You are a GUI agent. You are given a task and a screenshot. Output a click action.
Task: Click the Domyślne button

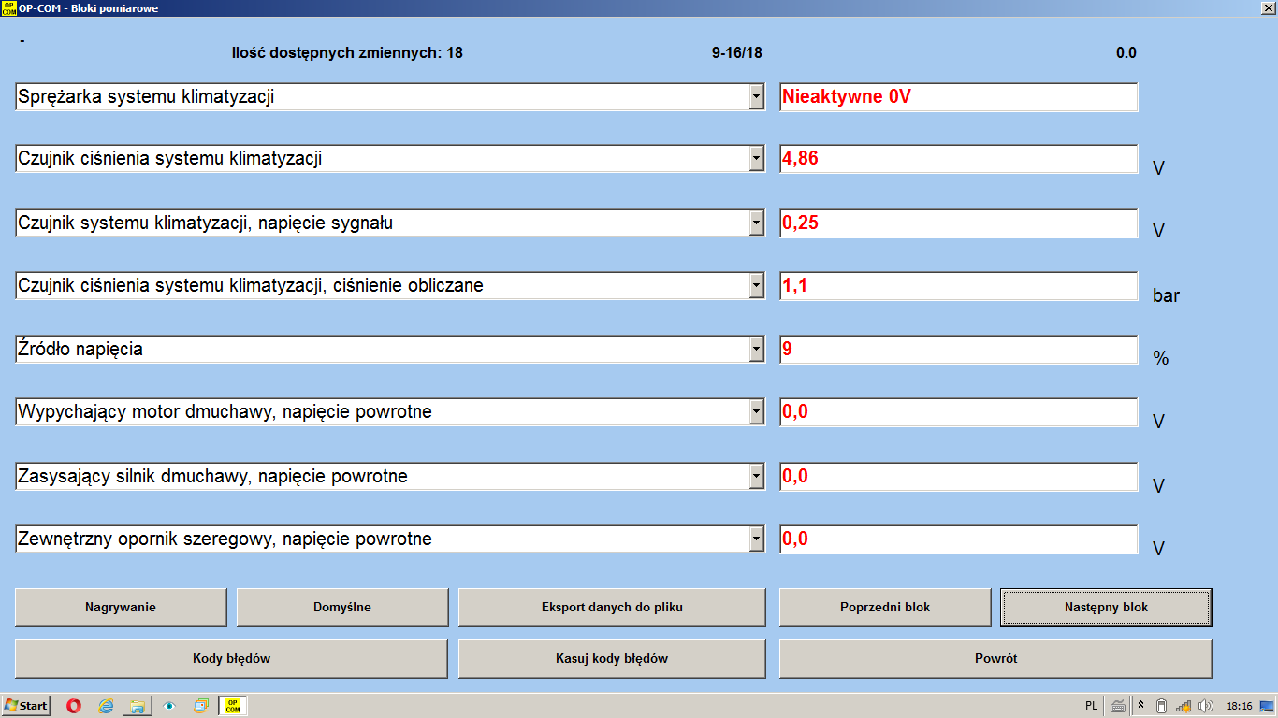point(342,607)
